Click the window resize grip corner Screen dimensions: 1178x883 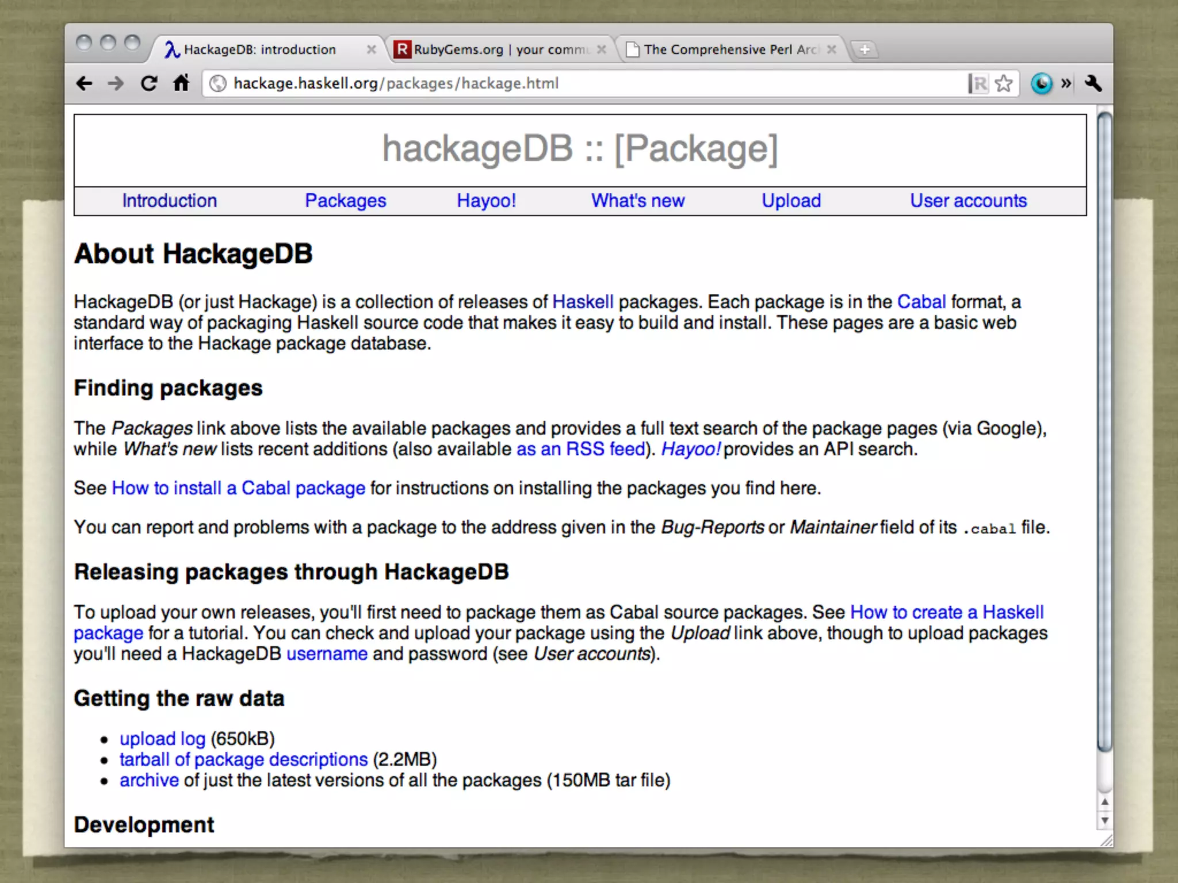[x=1106, y=840]
